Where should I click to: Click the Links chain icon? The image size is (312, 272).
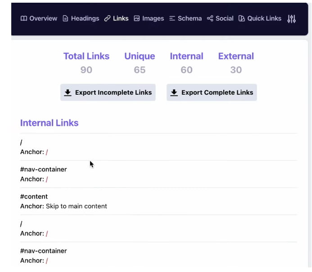point(107,18)
